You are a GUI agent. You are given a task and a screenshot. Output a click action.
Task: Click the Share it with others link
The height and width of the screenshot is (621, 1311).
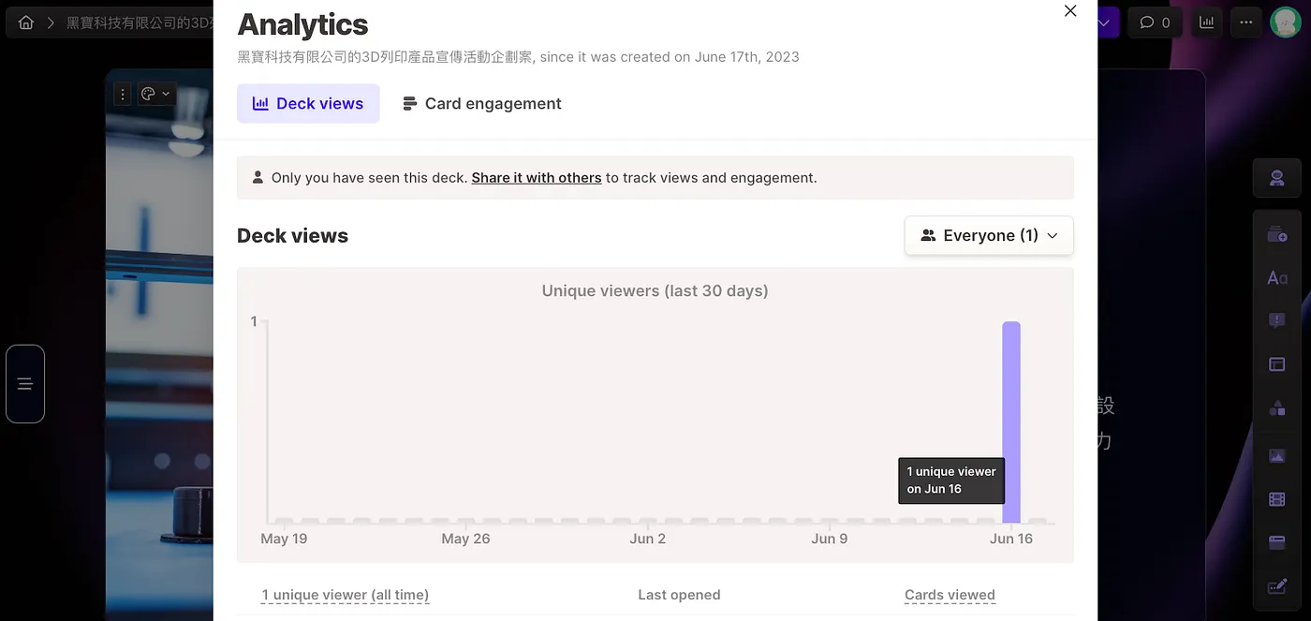pos(537,178)
